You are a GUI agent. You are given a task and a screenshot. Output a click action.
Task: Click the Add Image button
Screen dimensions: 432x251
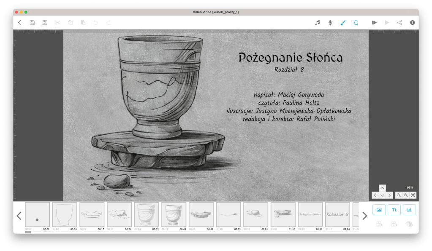[379, 209]
